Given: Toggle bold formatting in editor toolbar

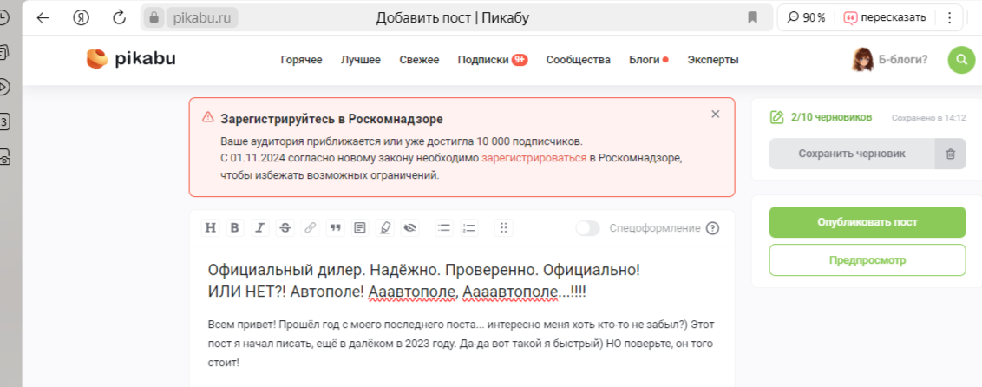Looking at the screenshot, I should 235,228.
